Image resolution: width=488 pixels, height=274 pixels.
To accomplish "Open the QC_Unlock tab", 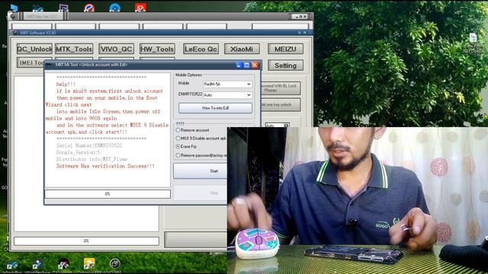I will click(34, 49).
